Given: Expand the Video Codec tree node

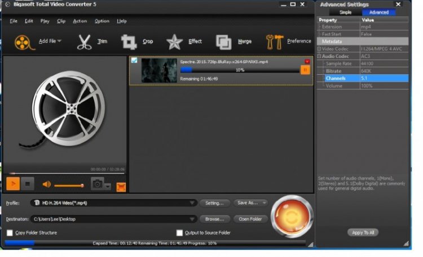Looking at the screenshot, I should tap(319, 49).
